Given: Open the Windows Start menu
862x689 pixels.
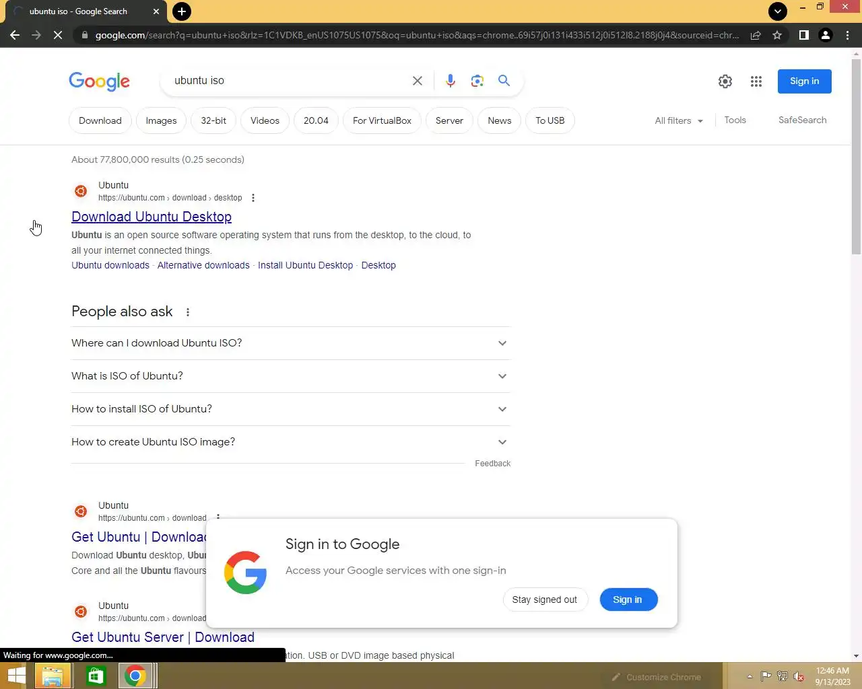Looking at the screenshot, I should coord(16,676).
